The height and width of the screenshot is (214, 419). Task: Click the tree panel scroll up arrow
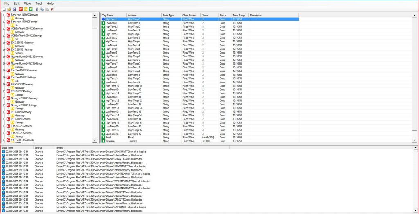[95, 16]
